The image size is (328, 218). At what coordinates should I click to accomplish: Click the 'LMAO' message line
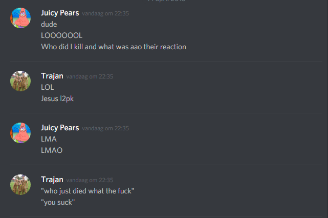(x=52, y=150)
